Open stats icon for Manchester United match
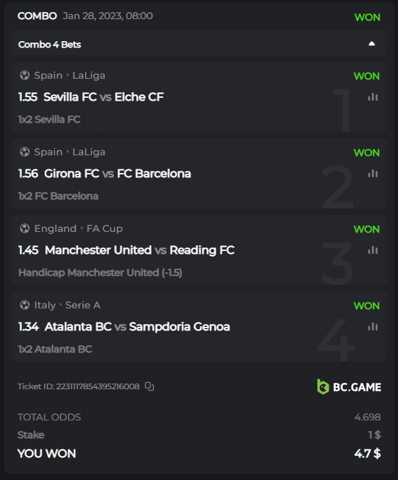Screen dimensions: 398x480 point(373,250)
